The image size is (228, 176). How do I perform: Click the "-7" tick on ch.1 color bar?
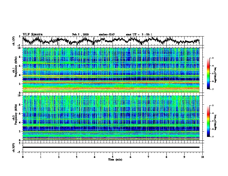coord(212,89)
